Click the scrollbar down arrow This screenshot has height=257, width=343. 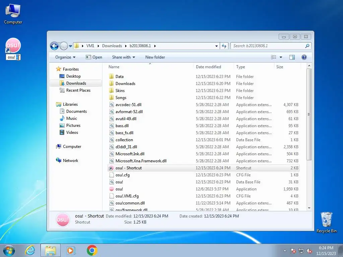(309, 208)
